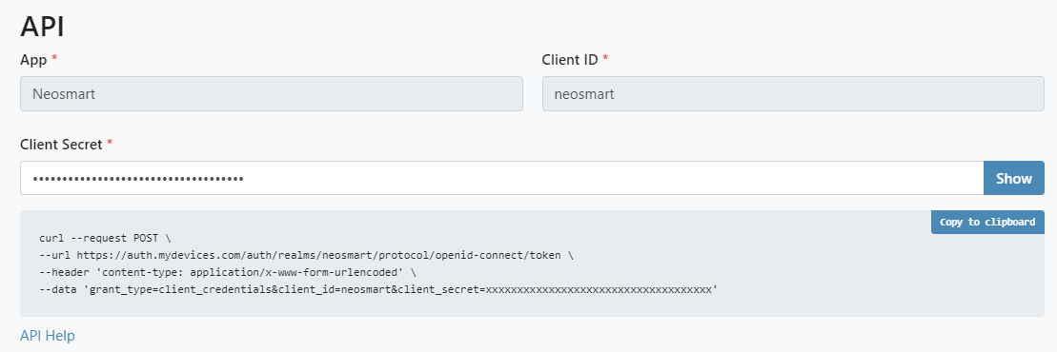Click the App field containing Neosmart
This screenshot has height=352, width=1057.
tap(272, 93)
